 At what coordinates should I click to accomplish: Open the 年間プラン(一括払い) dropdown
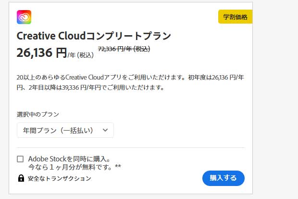65,130
